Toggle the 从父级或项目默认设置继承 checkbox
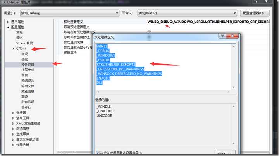 [x=98, y=153]
